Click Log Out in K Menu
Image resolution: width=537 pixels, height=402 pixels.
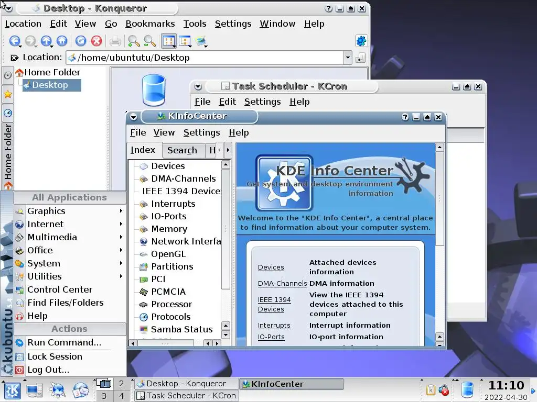[70, 370]
